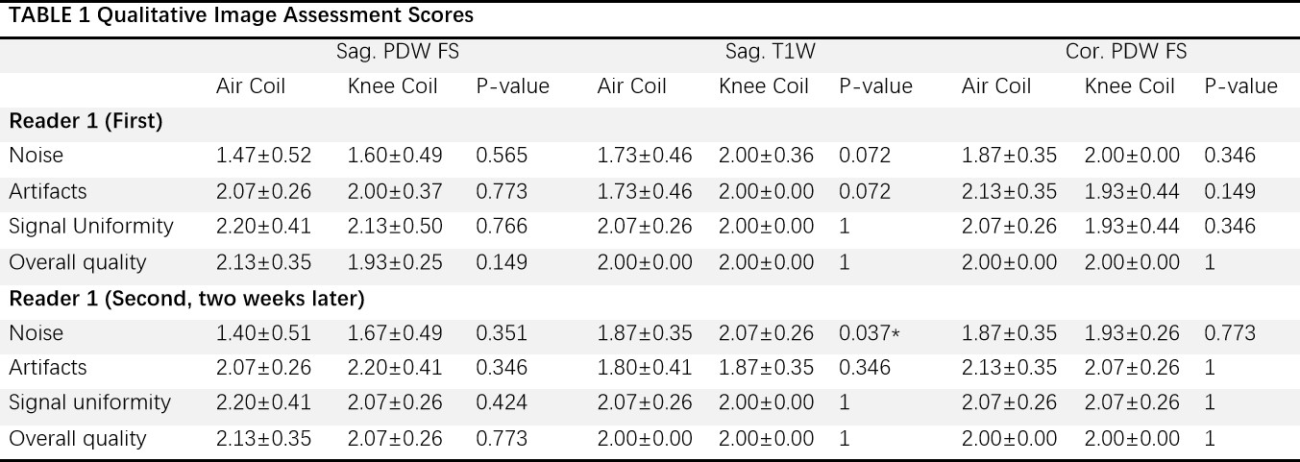Select the P-value cell 0.565
This screenshot has width=1300, height=462.
tap(502, 156)
